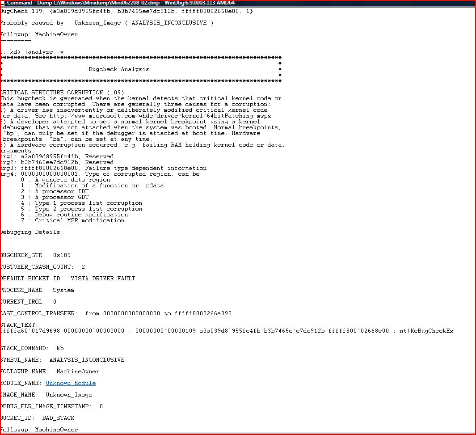This screenshot has width=476, height=435.
Task: Click 'DEFAULT_BUCKET_ID: VISTA_DRIVER_FAULT' line
Action: coord(67,279)
